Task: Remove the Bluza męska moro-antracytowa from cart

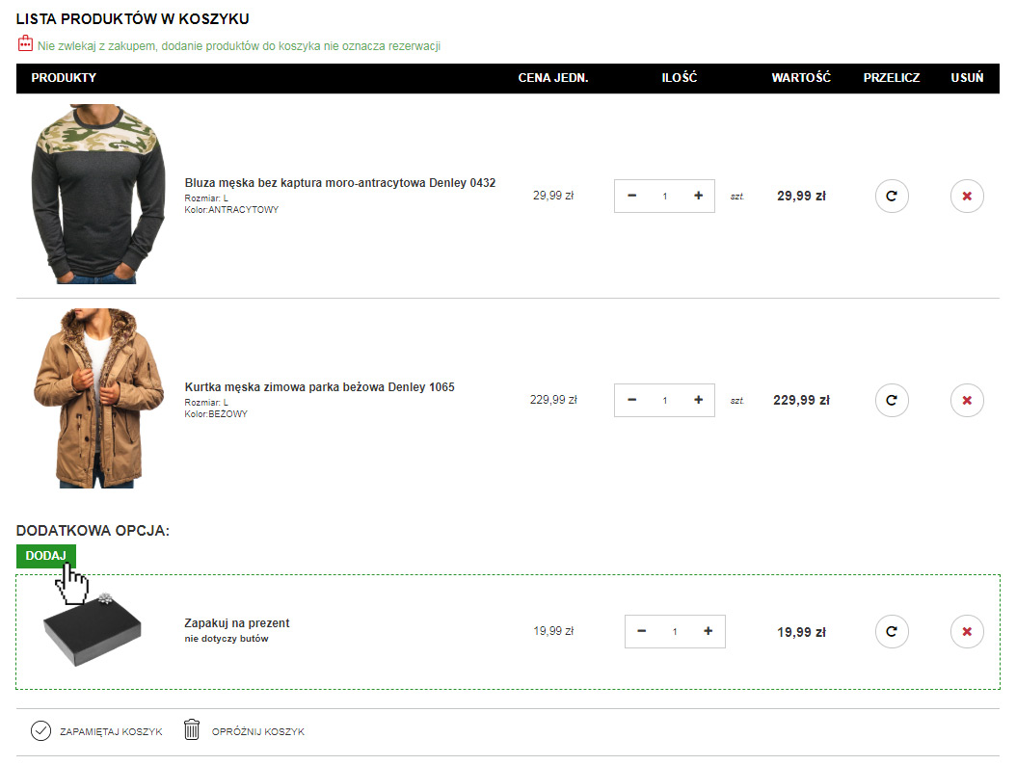Action: [967, 196]
